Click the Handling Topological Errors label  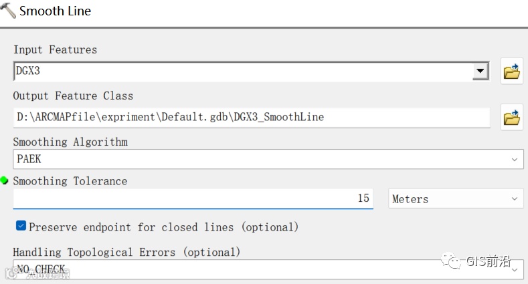tap(126, 252)
